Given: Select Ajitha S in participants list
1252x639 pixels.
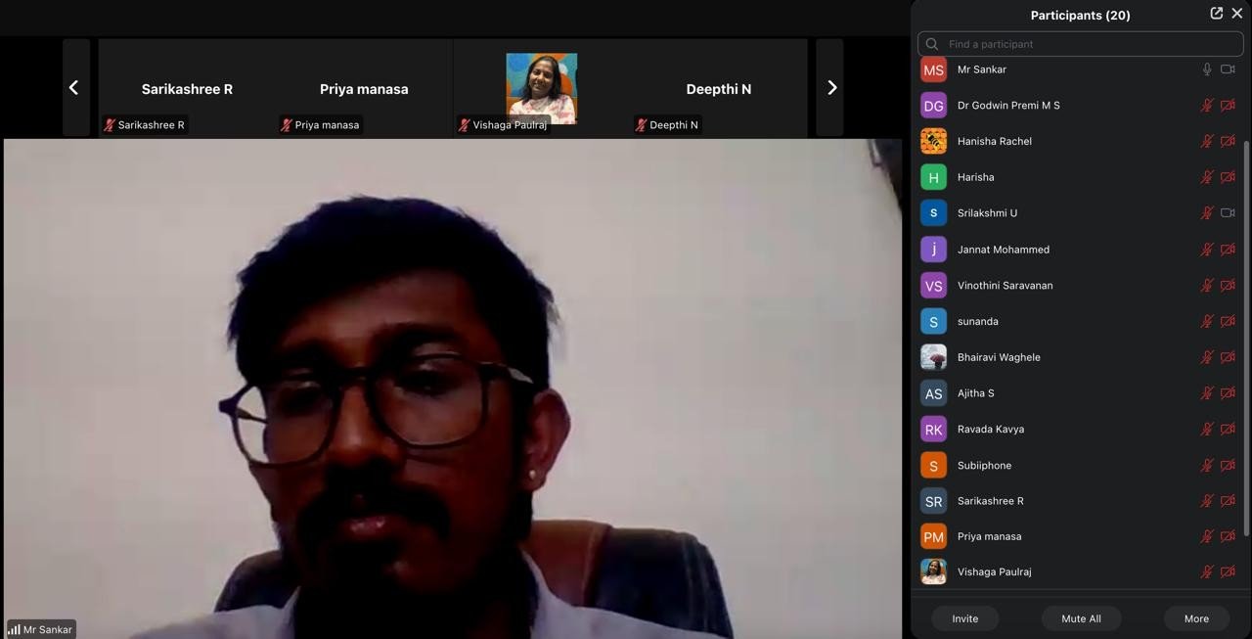Looking at the screenshot, I should point(1080,393).
